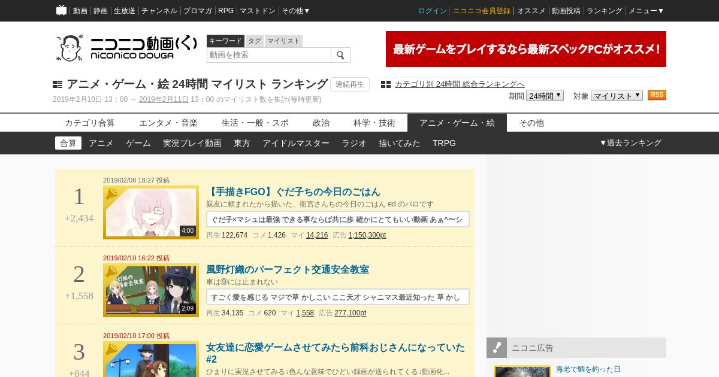Expand the その他▼ top menu
This screenshot has height=377, width=719.
tap(296, 11)
